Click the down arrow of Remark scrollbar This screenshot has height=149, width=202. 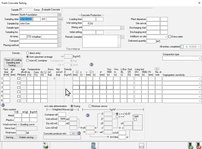[x=119, y=45]
